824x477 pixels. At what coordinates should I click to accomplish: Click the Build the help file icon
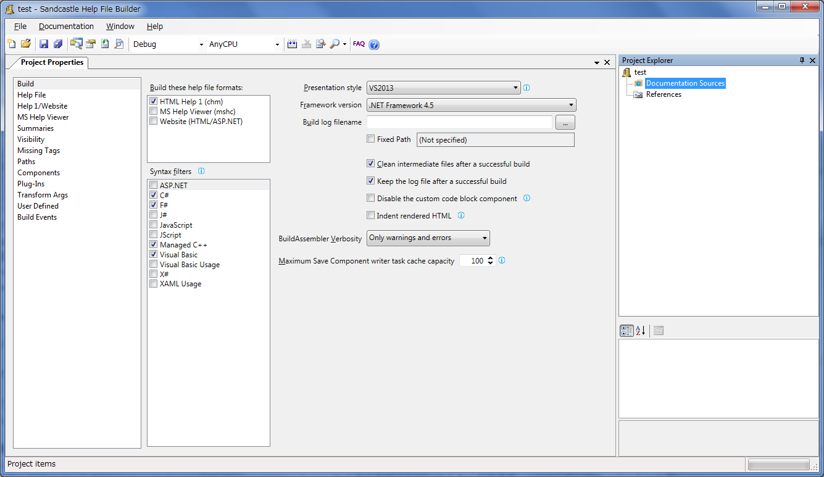[x=293, y=44]
